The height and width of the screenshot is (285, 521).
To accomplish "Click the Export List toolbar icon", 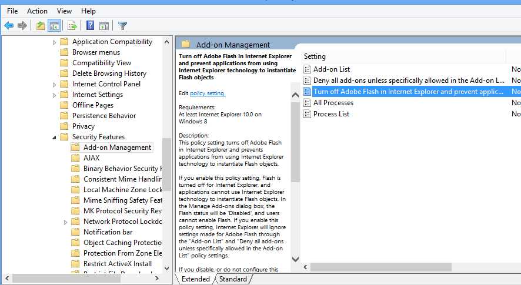I will click(72, 26).
